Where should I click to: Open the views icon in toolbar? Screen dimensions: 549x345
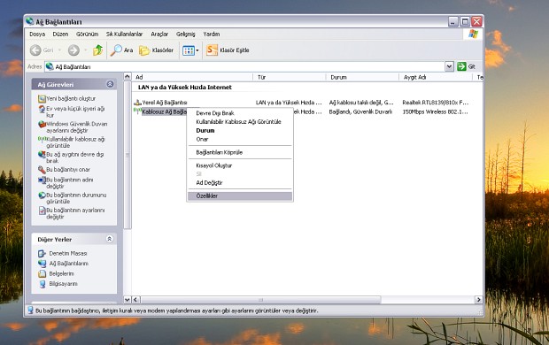click(x=189, y=50)
